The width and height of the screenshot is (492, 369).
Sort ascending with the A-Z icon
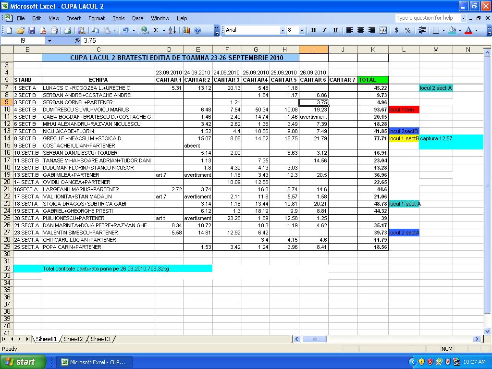(172, 30)
